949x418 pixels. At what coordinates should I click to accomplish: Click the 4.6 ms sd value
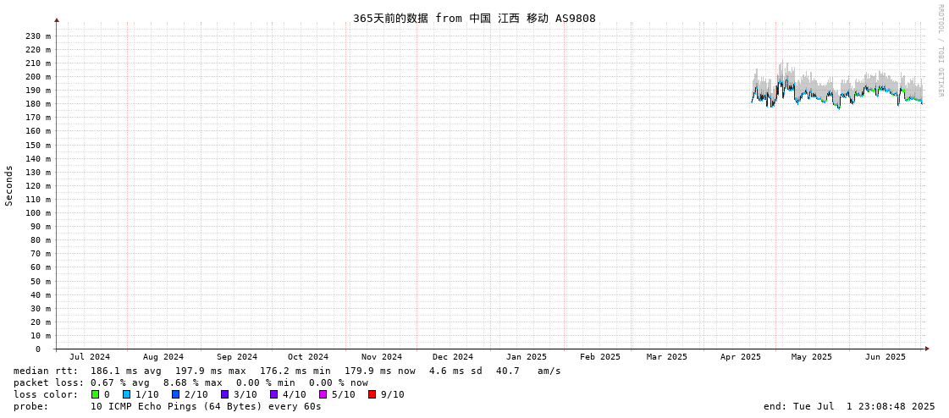click(454, 371)
